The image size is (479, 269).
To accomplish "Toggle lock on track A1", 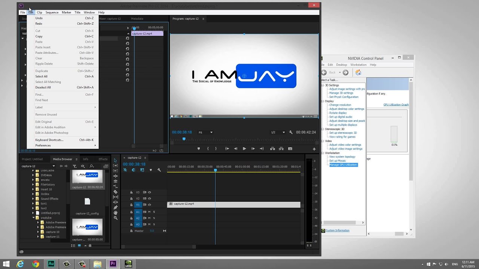I will [131, 212].
